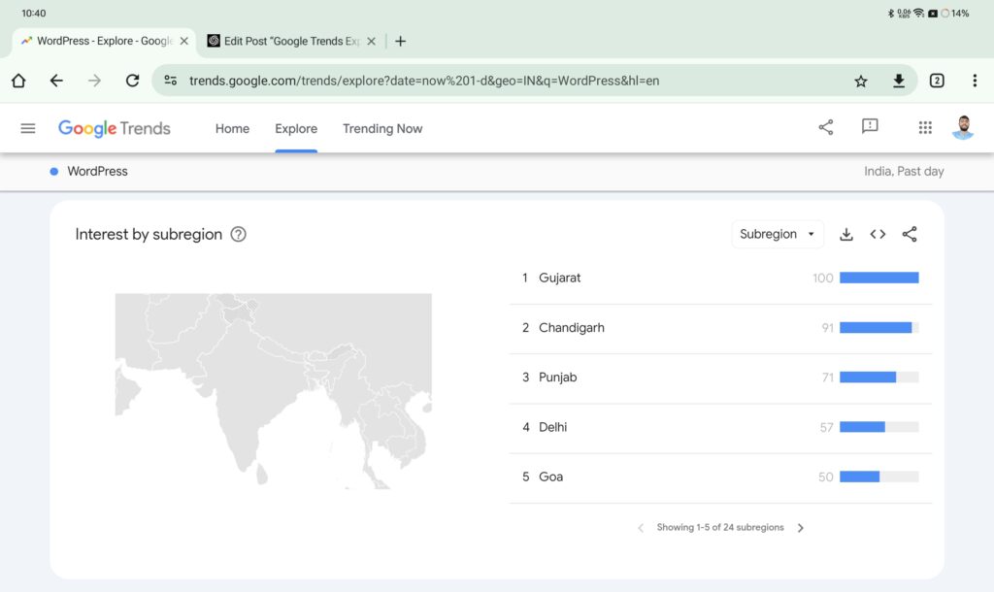This screenshot has height=592, width=994.
Task: Select the Gujarat subregion row
Action: pyautogui.click(x=560, y=278)
